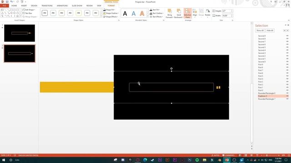This screenshot has width=291, height=163.
Task: Toggle visibility of First 1
Action: point(287,87)
